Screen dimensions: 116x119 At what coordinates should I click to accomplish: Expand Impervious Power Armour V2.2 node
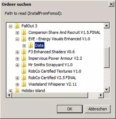point(17,59)
